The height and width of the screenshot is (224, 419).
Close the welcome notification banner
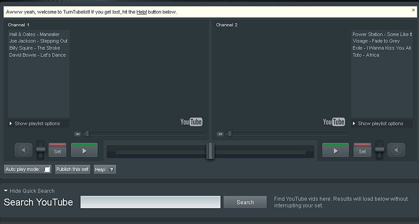(x=414, y=9)
